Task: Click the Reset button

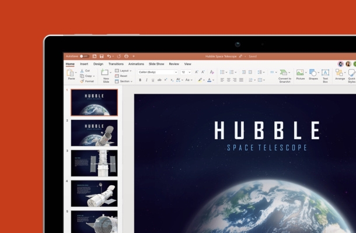Action: (121, 76)
